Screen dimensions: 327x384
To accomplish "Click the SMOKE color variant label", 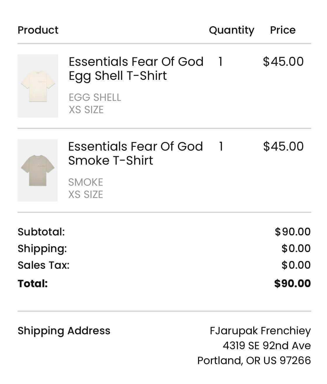I will coord(86,182).
